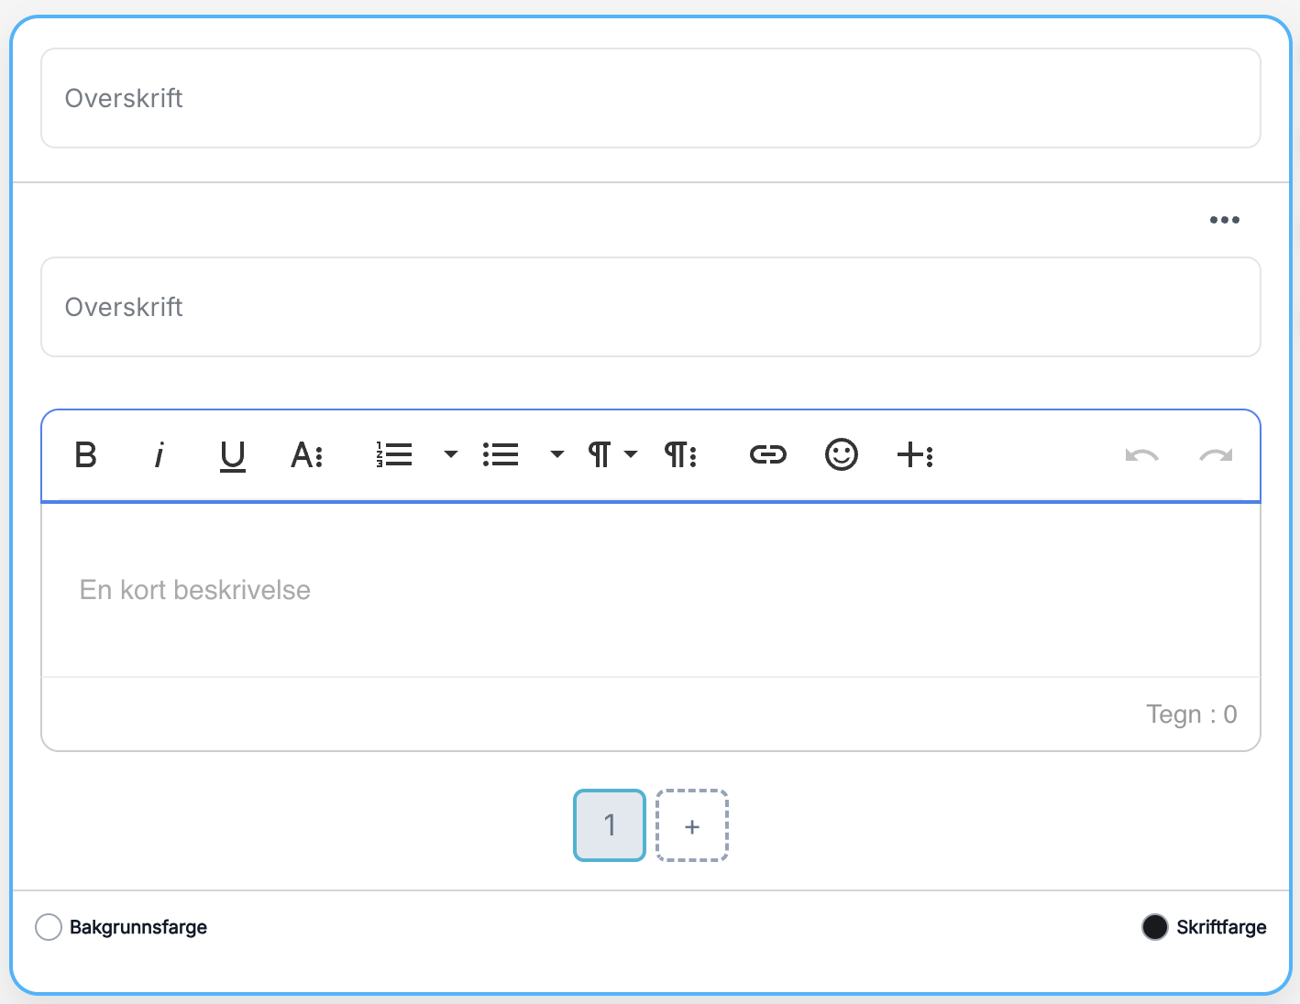
Task: Open the font size options icon
Action: pos(307,454)
